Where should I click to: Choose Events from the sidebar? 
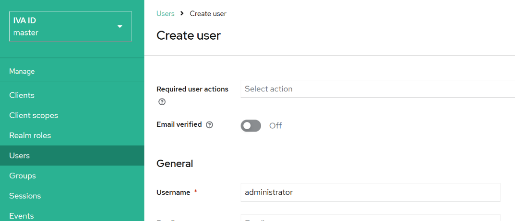pos(22,216)
